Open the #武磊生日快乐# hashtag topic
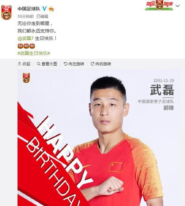This screenshot has width=185, height=206. 34,53
